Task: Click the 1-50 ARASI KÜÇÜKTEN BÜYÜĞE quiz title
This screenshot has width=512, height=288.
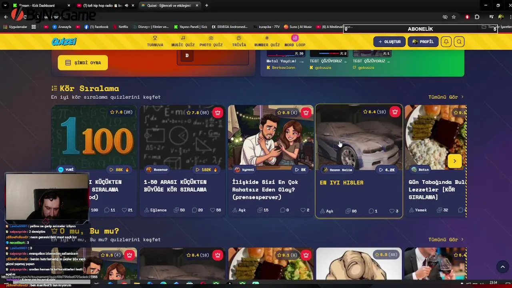Action: click(x=175, y=186)
